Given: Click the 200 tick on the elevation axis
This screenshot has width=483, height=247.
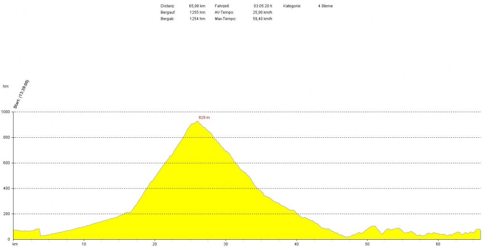Looking at the screenshot, I should [x=6, y=214].
